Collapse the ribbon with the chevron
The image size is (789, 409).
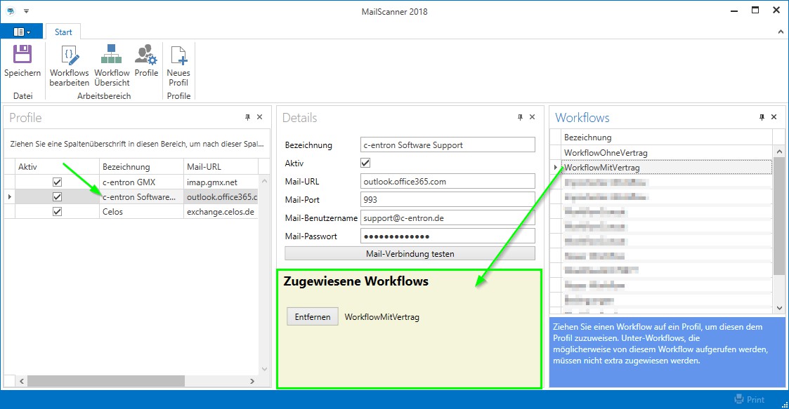781,32
